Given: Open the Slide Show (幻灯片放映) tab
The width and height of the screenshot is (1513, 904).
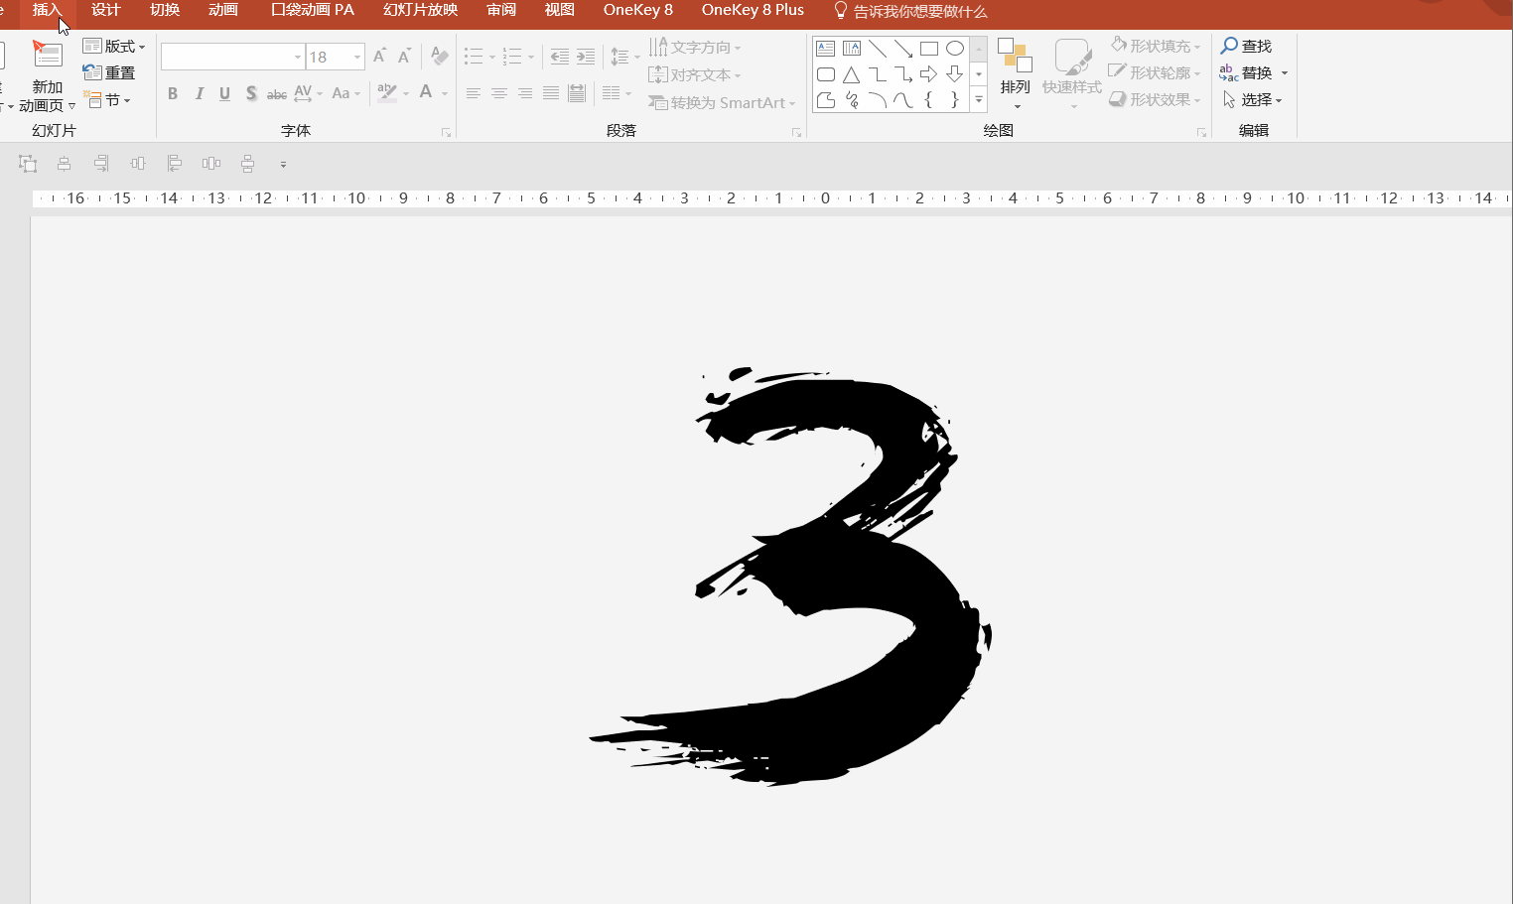Looking at the screenshot, I should 421,10.
